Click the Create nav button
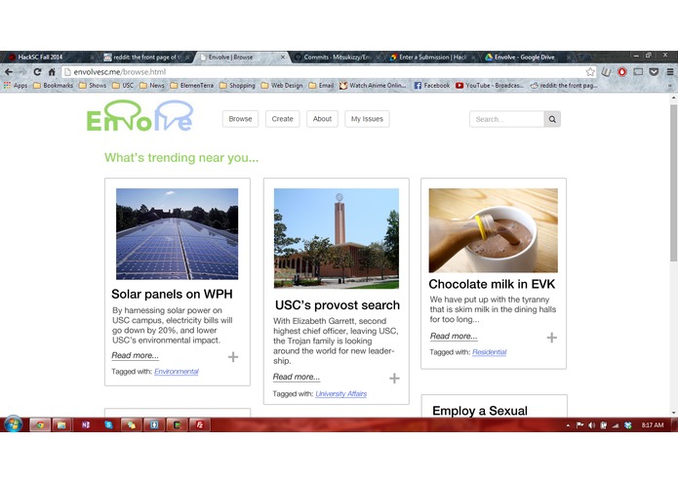 tap(282, 119)
